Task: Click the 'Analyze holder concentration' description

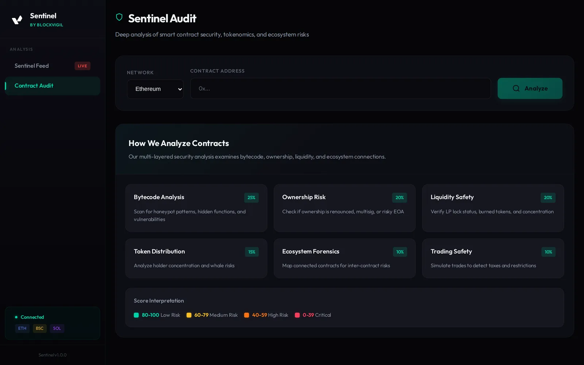Action: pyautogui.click(x=184, y=266)
